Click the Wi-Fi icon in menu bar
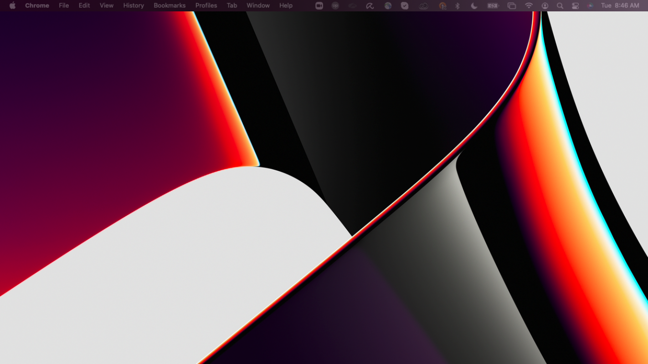648x364 pixels. coord(529,5)
